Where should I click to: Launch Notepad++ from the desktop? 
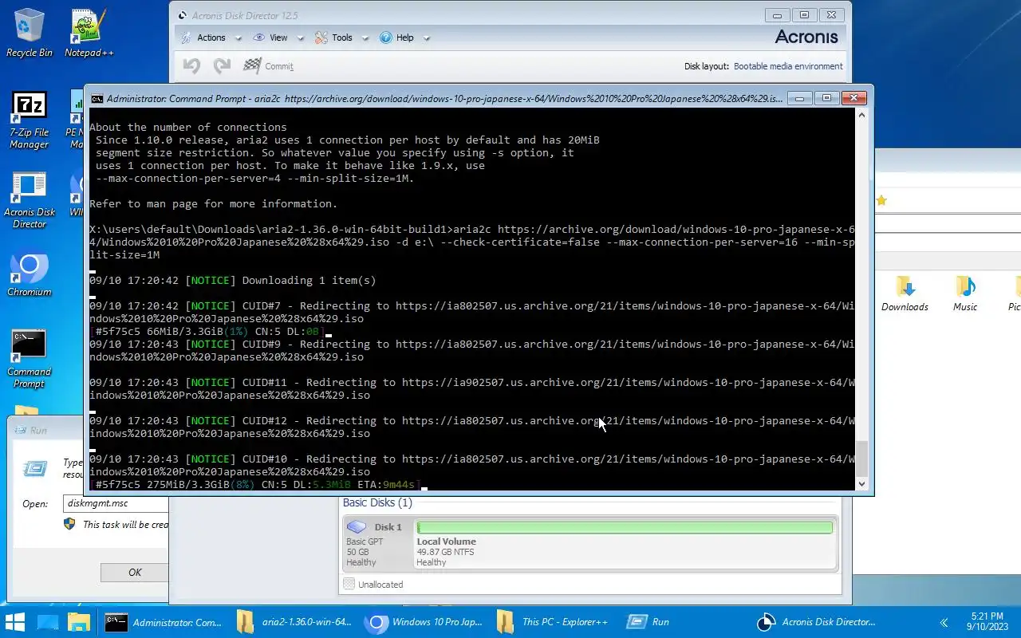89,33
